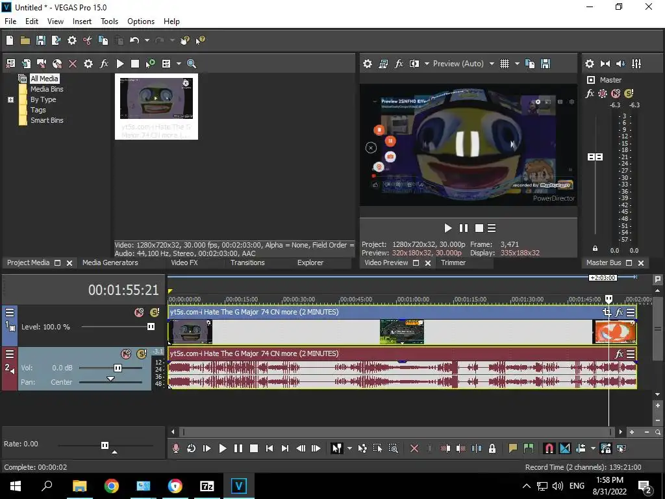Switch to the Video FX tab
The width and height of the screenshot is (665, 499).
pos(184,262)
